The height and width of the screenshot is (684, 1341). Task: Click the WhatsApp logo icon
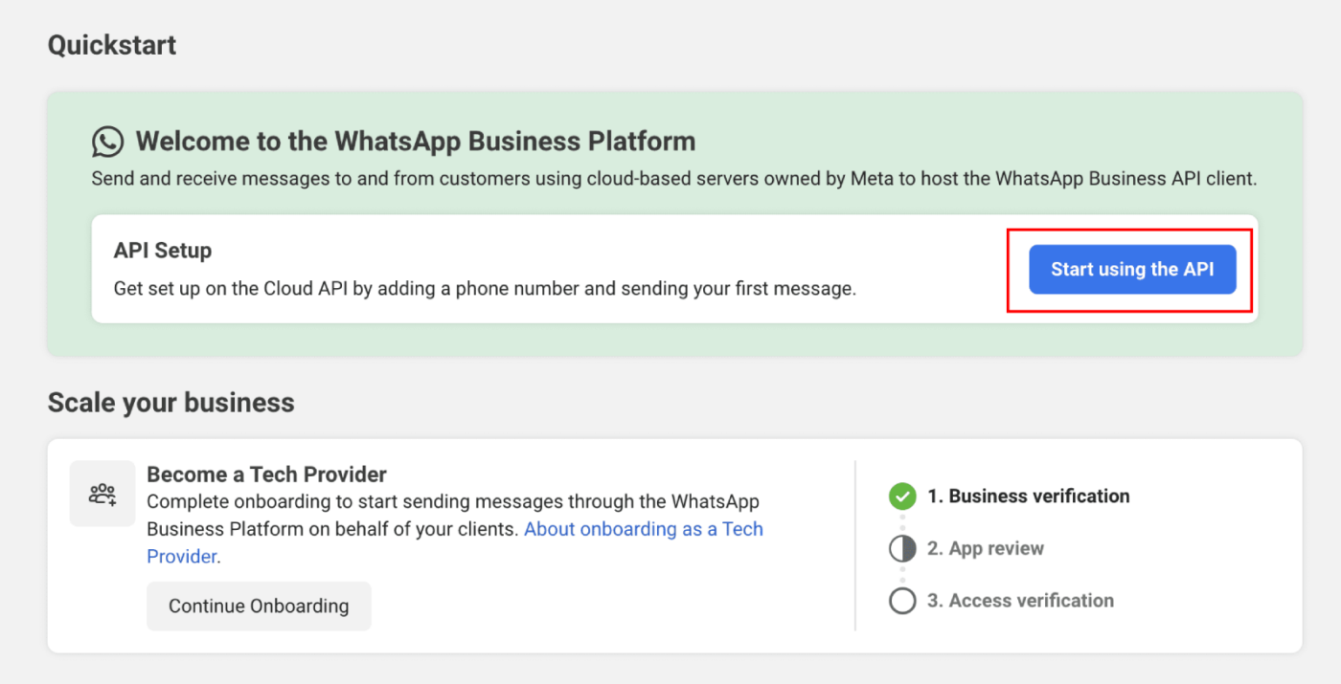point(107,143)
